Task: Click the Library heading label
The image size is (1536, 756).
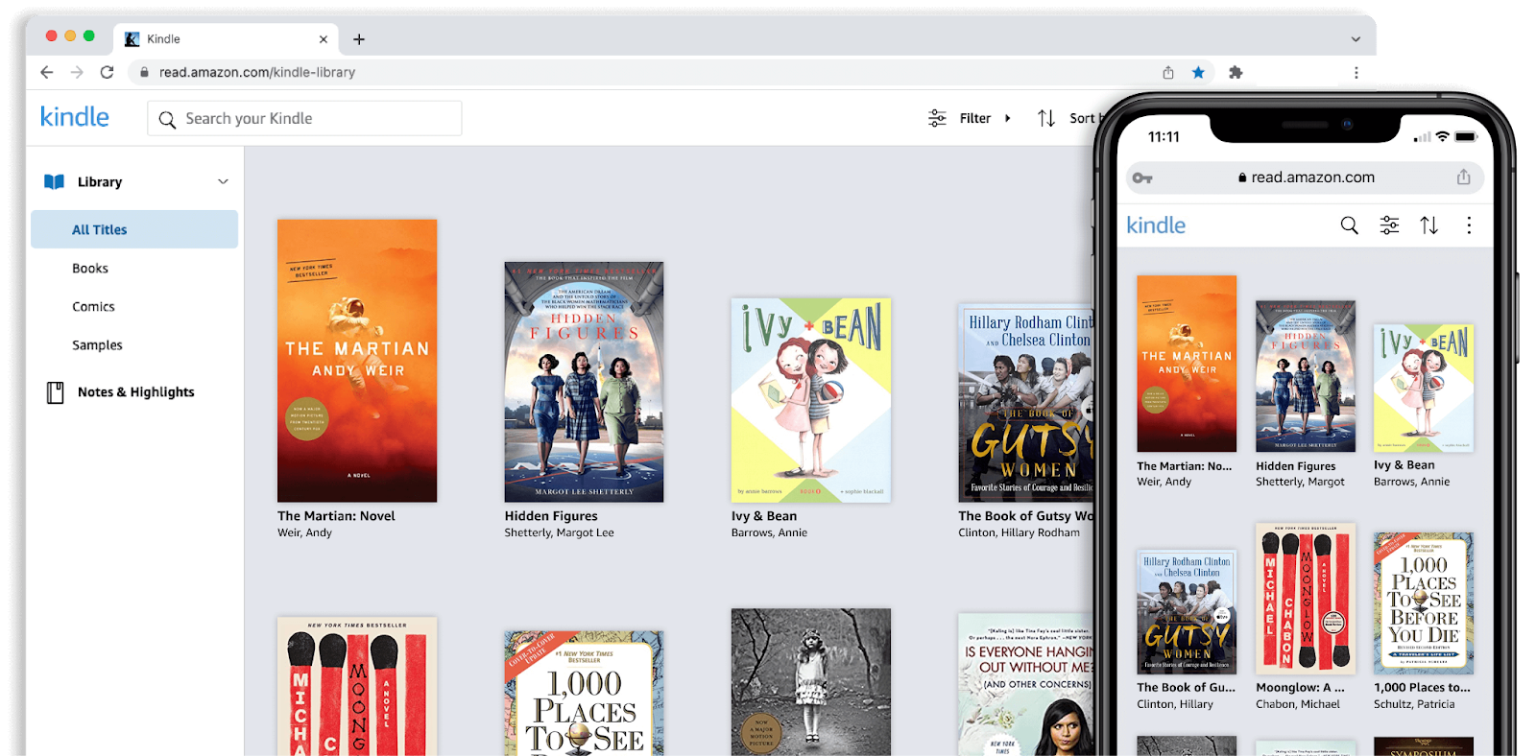Action: [100, 182]
